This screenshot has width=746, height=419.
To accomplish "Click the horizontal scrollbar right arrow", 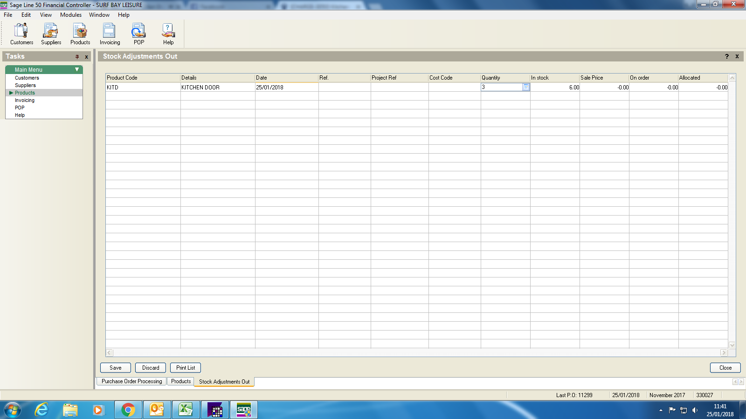I will (724, 353).
